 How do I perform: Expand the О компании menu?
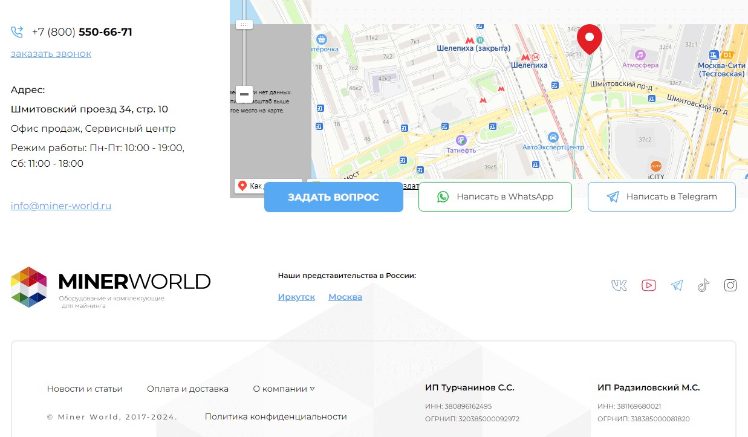point(284,389)
